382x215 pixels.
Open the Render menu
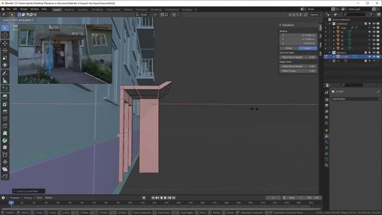point(24,10)
